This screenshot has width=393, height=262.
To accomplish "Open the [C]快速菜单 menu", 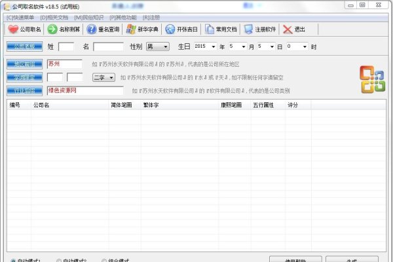I will (x=20, y=17).
